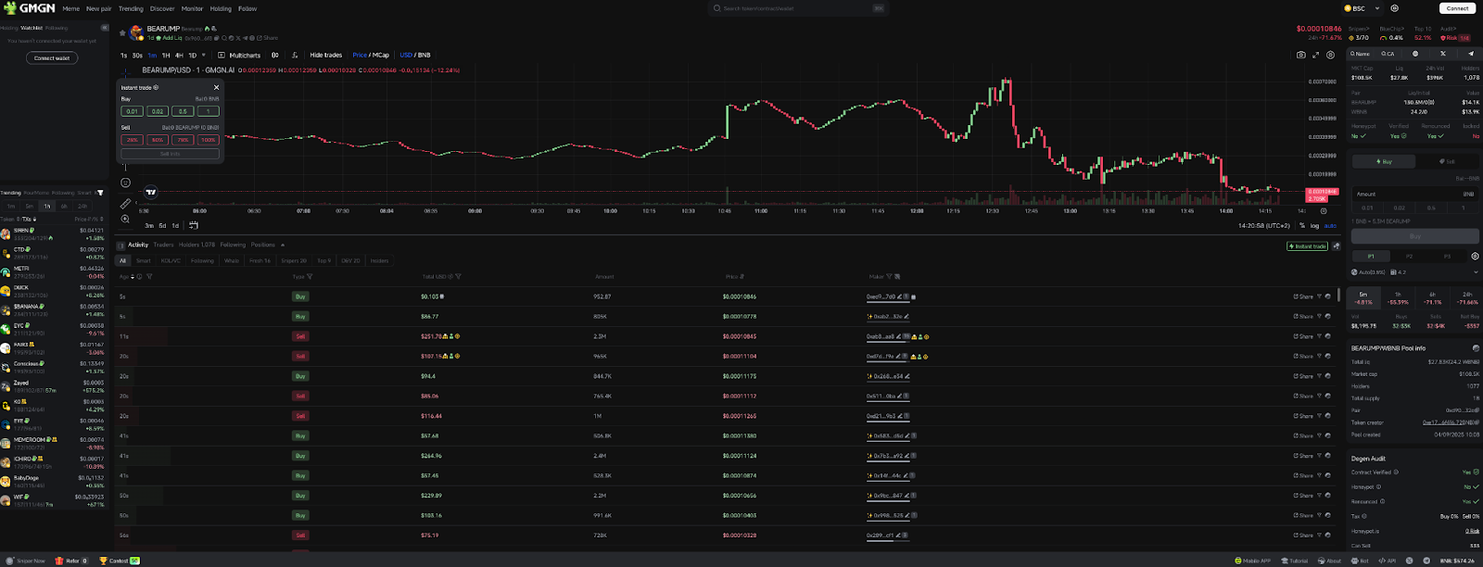Screen dimensions: 1483x567
Task: Select the ruler measure tool
Action: tap(125, 203)
